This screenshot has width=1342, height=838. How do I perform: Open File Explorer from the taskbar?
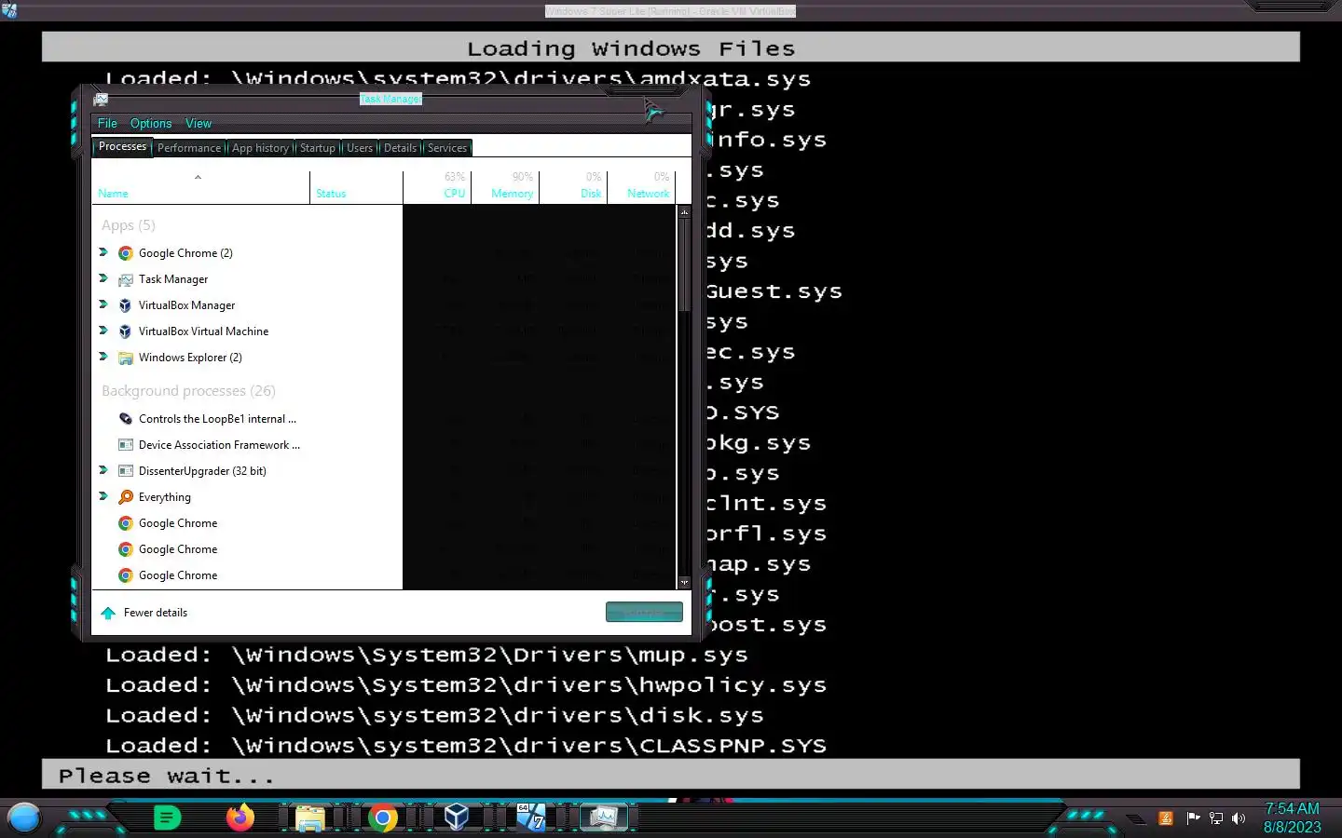coord(309,818)
